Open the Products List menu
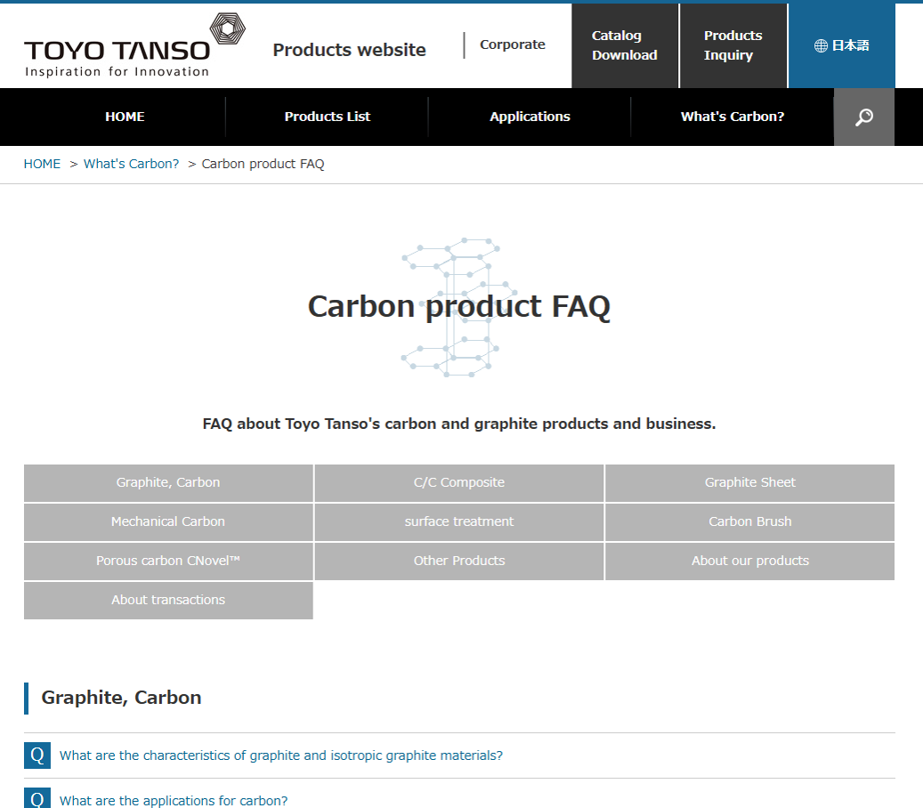The image size is (923, 808). (328, 117)
